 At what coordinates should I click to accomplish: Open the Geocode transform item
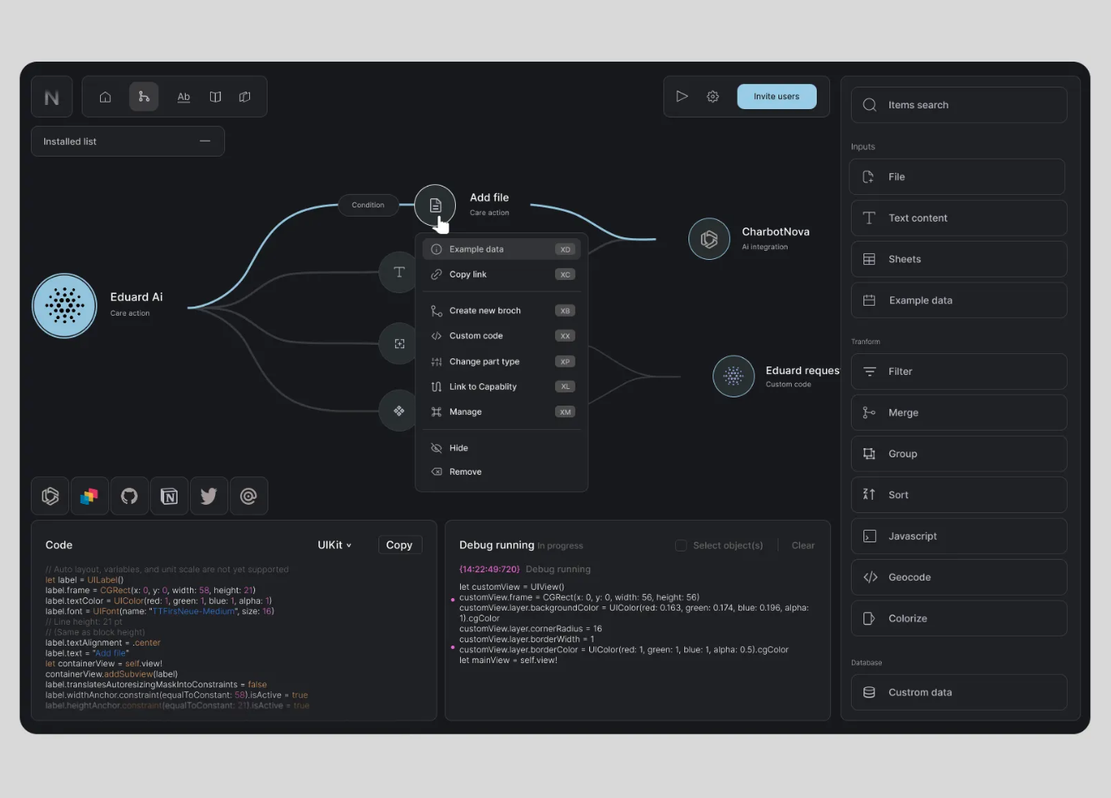coord(958,576)
